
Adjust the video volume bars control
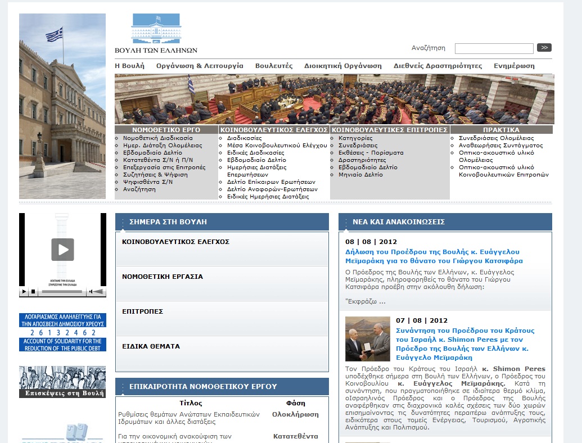[x=99, y=292]
